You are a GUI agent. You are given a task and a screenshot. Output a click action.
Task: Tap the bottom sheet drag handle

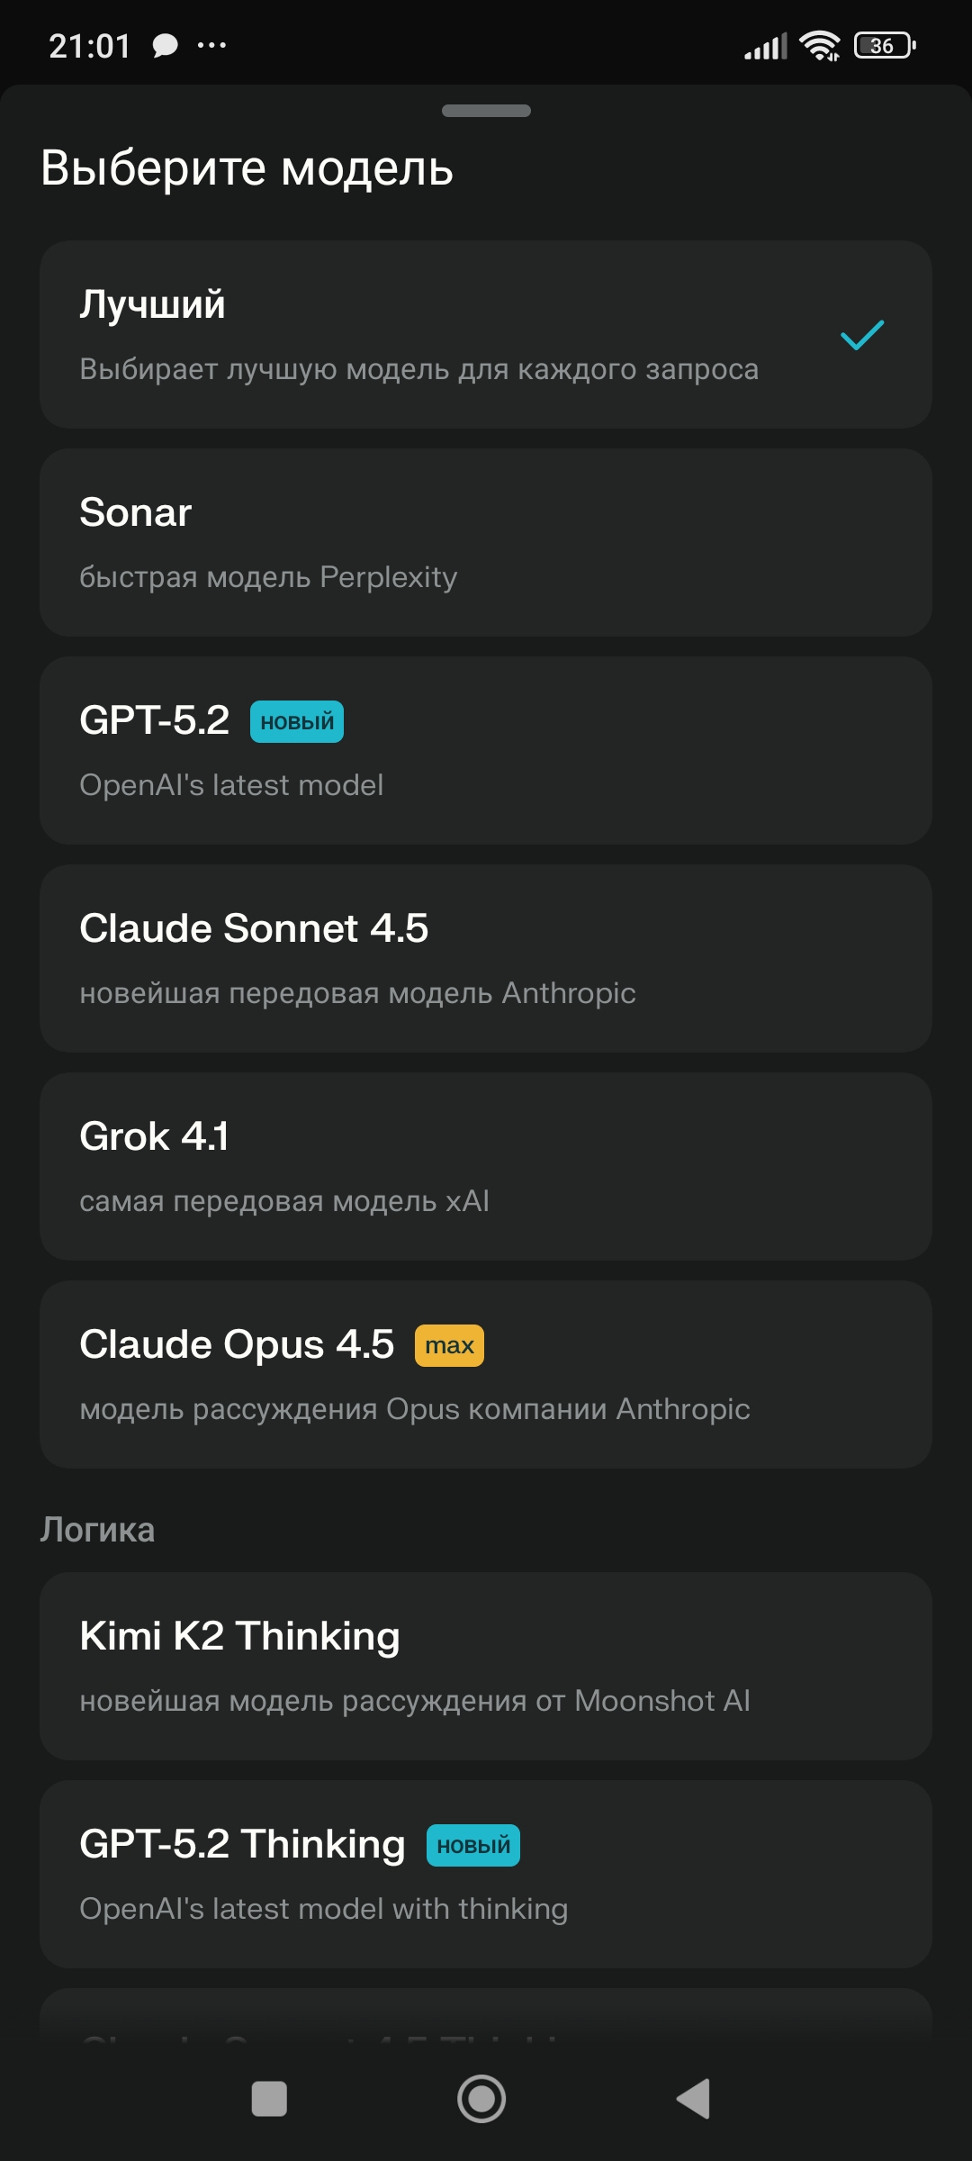pyautogui.click(x=486, y=111)
